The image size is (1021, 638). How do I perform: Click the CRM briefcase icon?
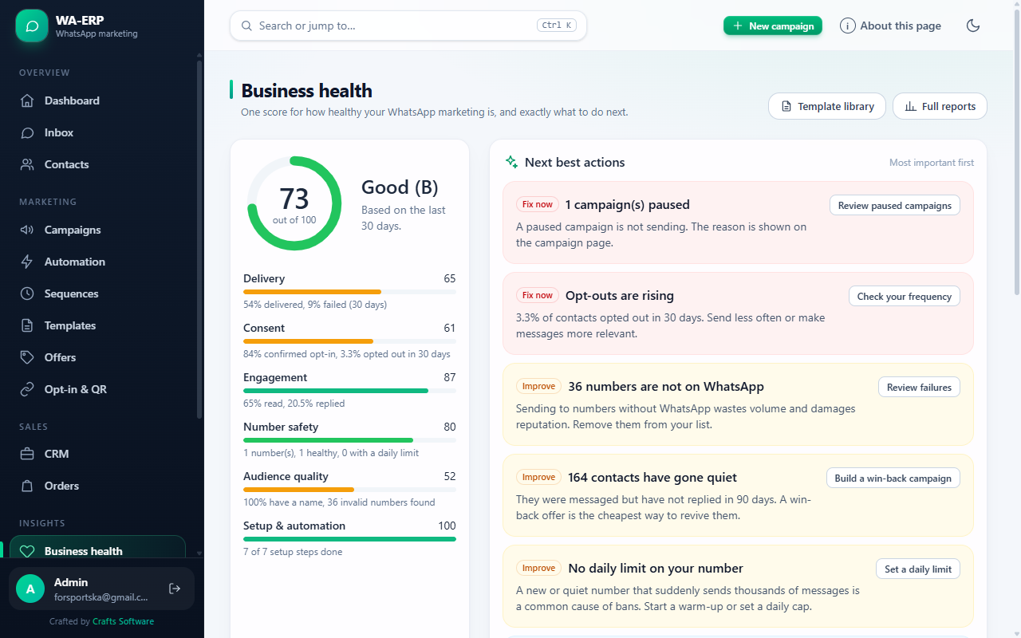[27, 454]
